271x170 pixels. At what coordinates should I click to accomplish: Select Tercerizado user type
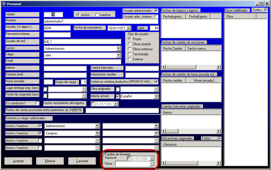tap(130, 54)
